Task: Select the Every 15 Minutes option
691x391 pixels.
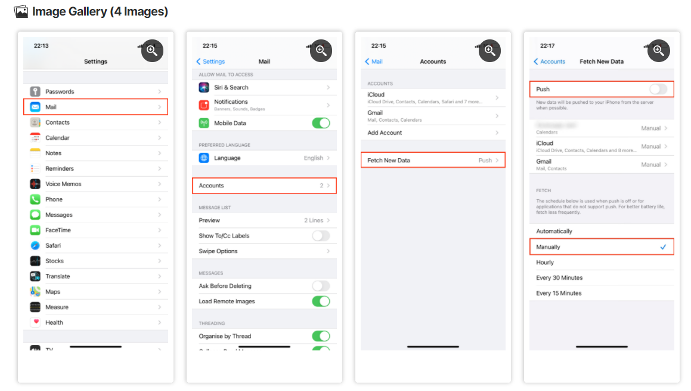Action: point(602,293)
